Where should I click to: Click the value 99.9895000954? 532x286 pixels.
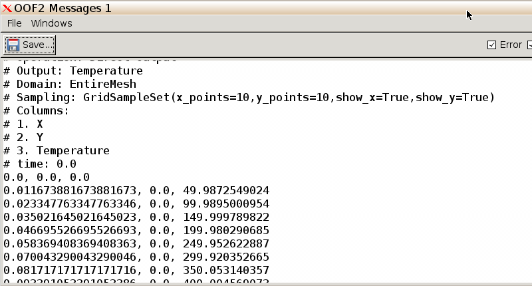pos(226,204)
